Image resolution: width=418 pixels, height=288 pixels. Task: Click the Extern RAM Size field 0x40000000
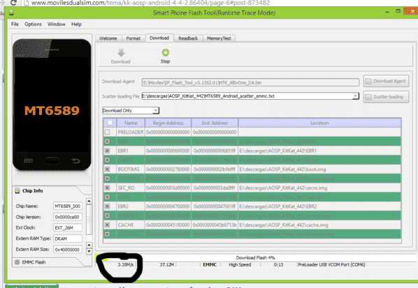[x=68, y=250]
